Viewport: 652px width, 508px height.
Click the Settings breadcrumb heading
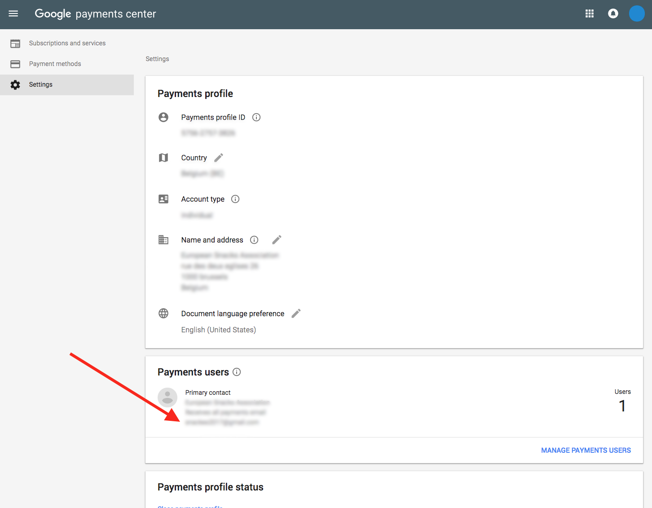[x=157, y=59]
